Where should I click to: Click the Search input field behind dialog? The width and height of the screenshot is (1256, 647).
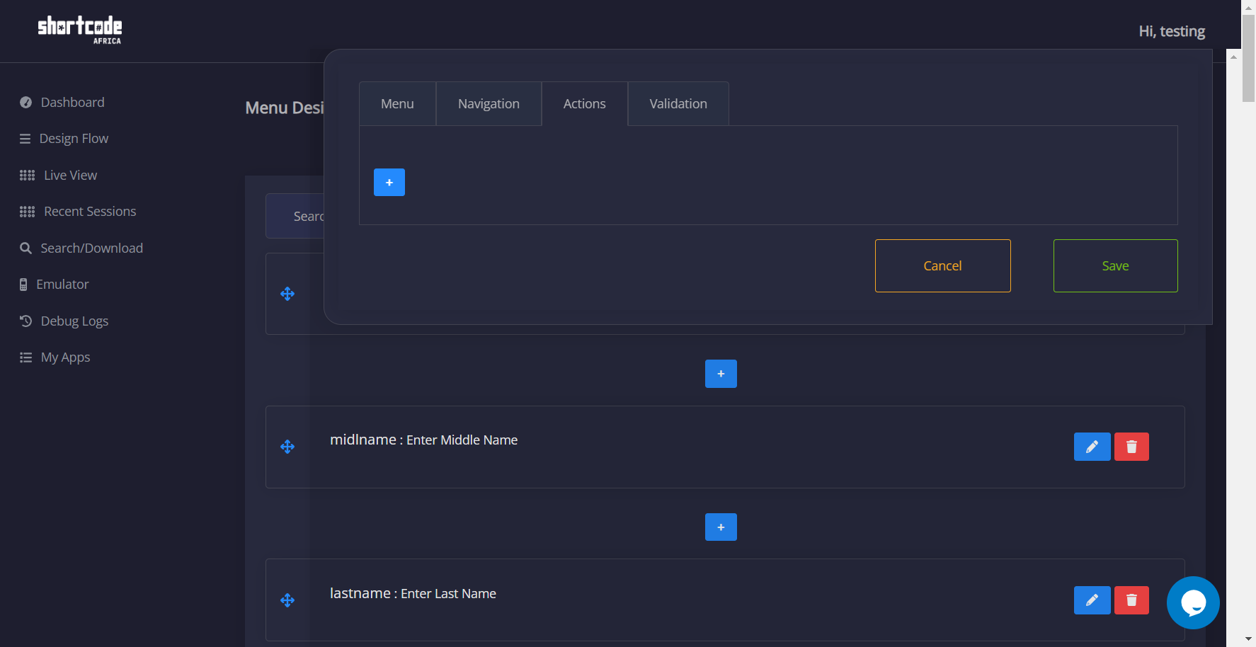point(295,216)
